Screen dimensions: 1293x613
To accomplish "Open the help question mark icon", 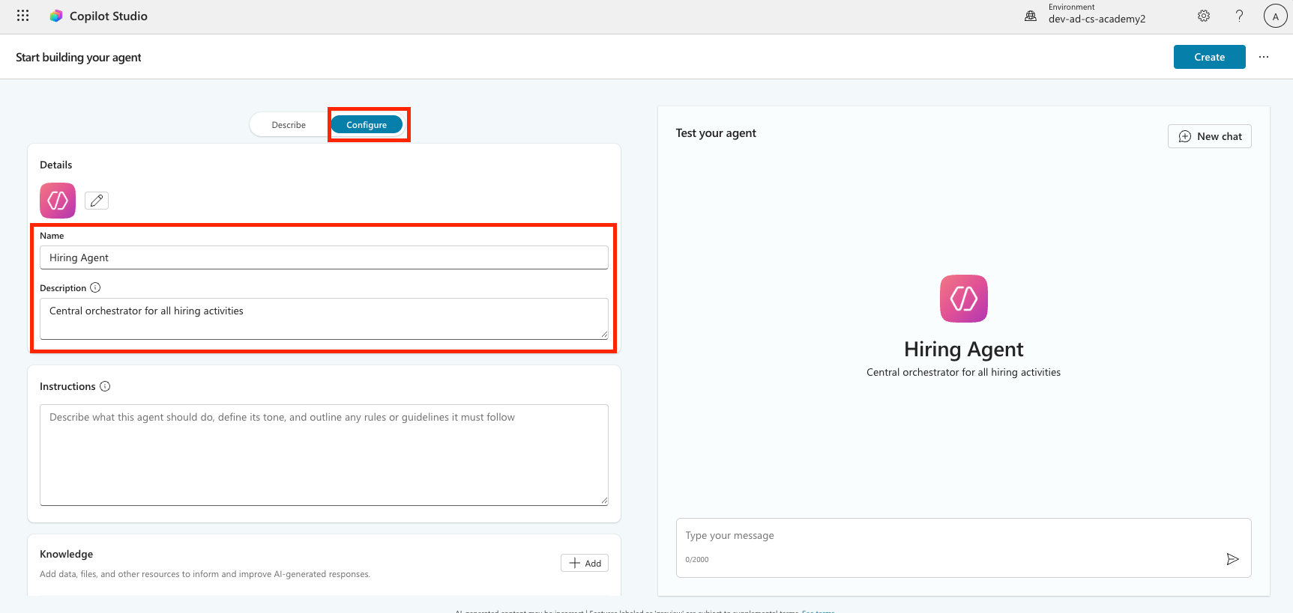I will (1239, 16).
